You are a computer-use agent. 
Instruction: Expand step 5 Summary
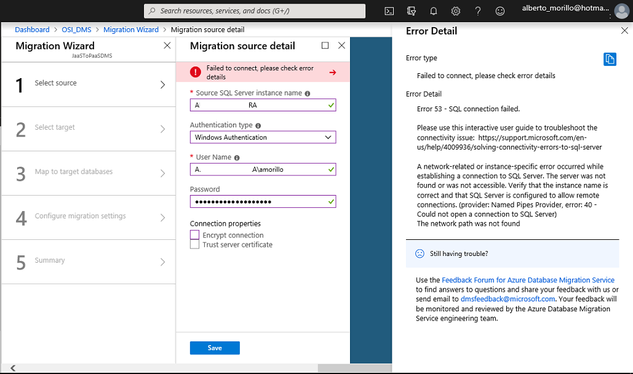(x=89, y=262)
